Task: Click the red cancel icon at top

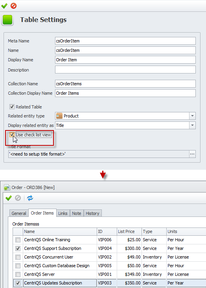Action: tap(13, 6)
